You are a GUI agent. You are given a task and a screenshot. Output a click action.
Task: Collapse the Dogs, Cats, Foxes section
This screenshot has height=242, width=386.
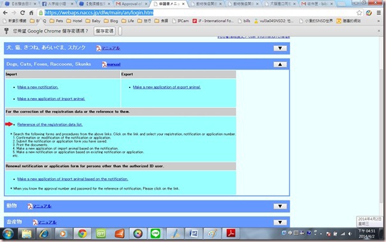(x=280, y=64)
